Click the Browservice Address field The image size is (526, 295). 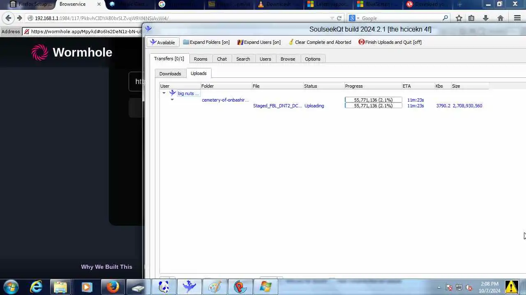point(83,32)
